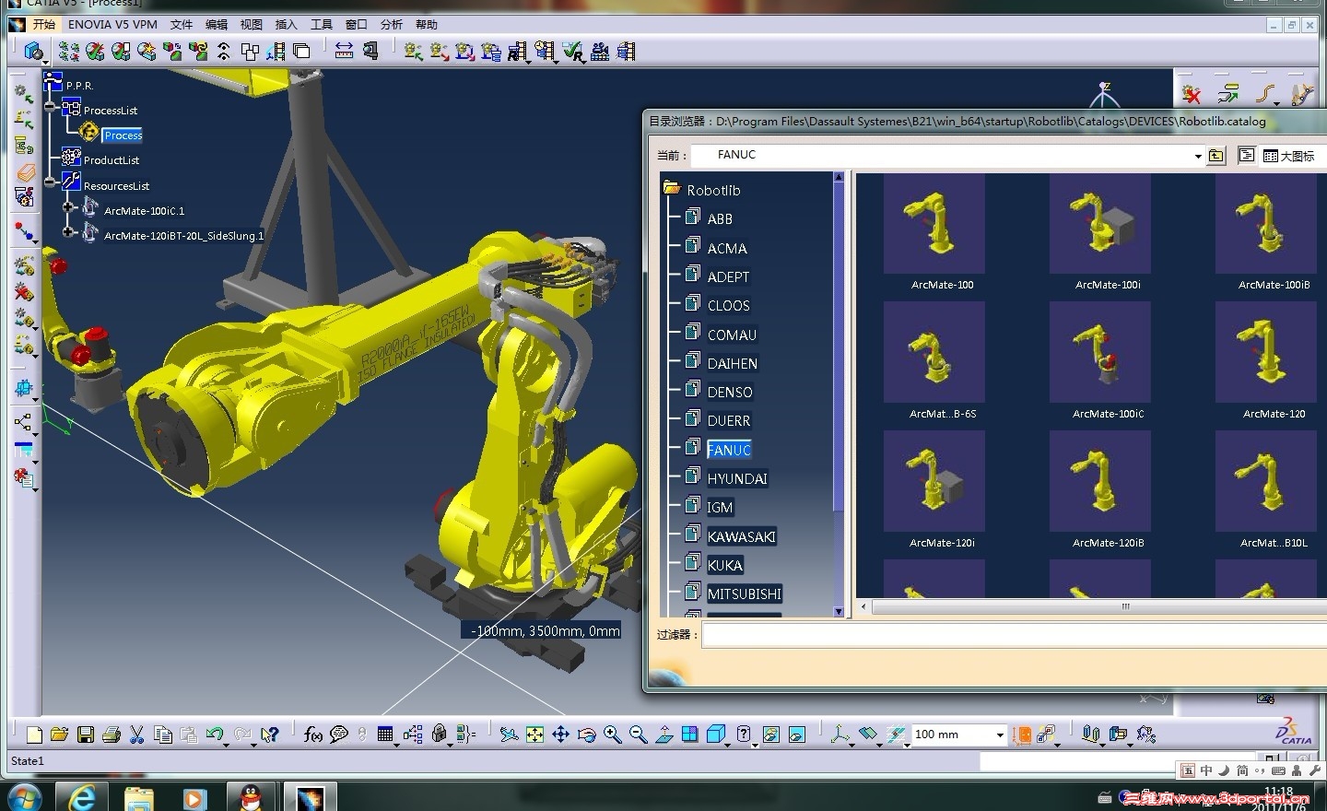This screenshot has width=1327, height=811.
Task: Open the current chapter FANUC dropdown
Action: click(1197, 156)
